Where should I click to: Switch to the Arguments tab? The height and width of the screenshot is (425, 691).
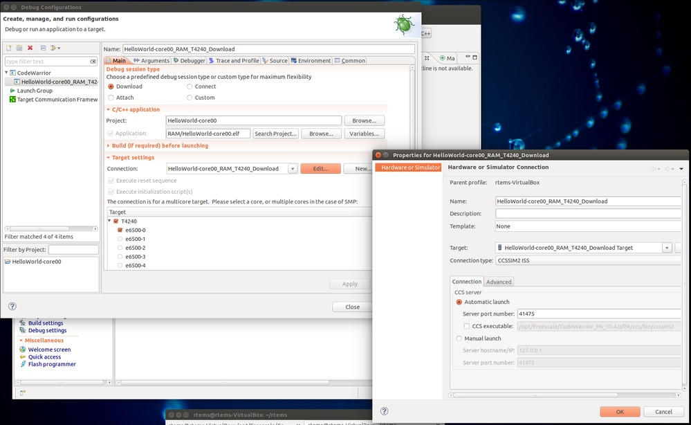(151, 60)
